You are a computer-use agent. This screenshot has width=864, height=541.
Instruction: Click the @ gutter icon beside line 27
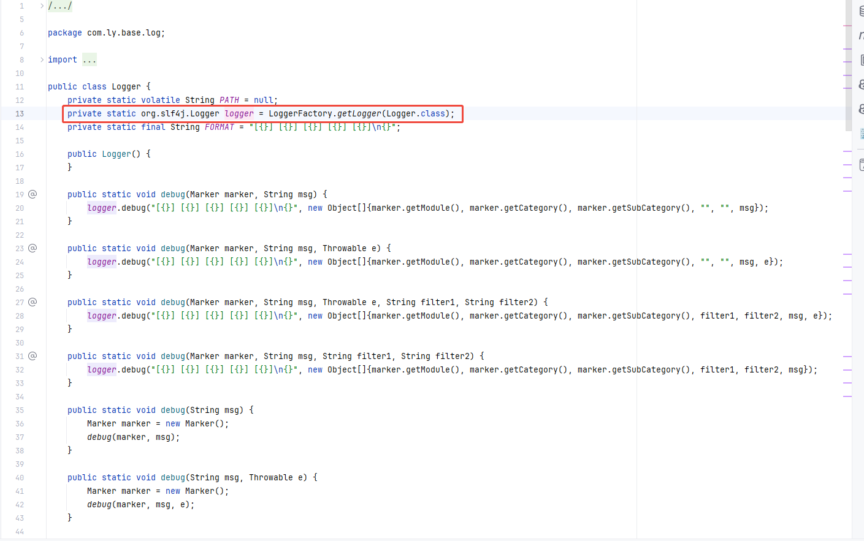pyautogui.click(x=32, y=302)
